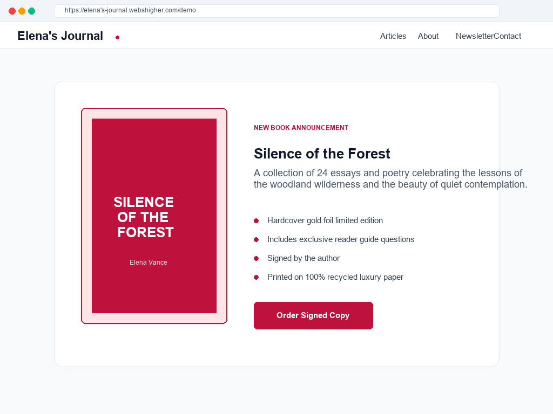Click the red close window dot
Image resolution: width=553 pixels, height=414 pixels.
(x=12, y=11)
